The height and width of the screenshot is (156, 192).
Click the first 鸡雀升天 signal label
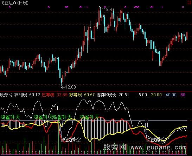10,117
